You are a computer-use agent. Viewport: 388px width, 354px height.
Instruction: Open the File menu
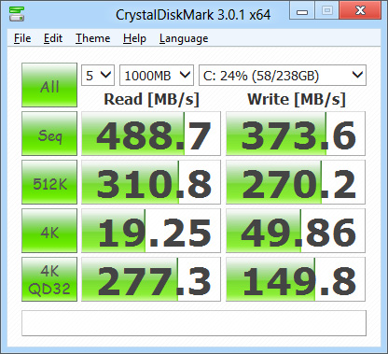[x=22, y=38]
